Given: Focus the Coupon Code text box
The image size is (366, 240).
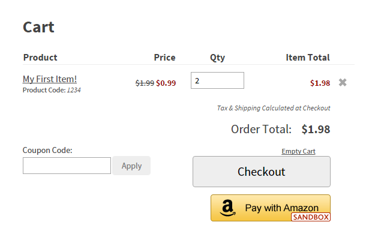Looking at the screenshot, I should (67, 166).
